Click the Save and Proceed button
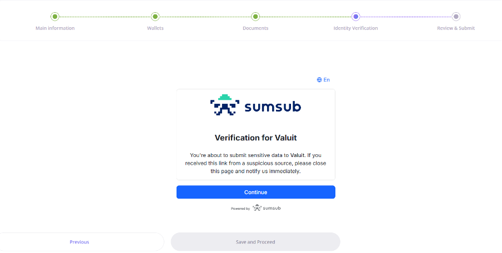The height and width of the screenshot is (253, 502). coord(255,242)
